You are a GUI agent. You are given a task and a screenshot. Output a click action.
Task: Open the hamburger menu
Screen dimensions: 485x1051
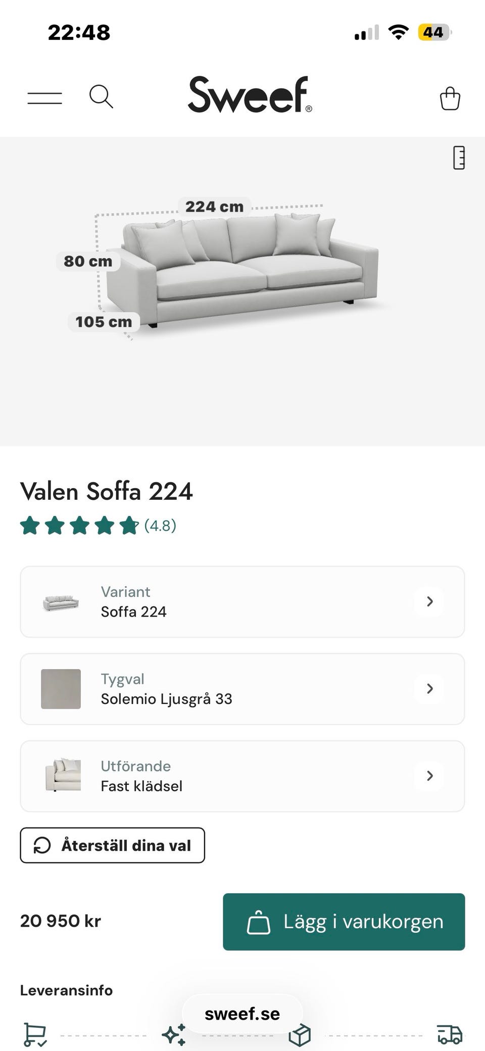pos(44,98)
